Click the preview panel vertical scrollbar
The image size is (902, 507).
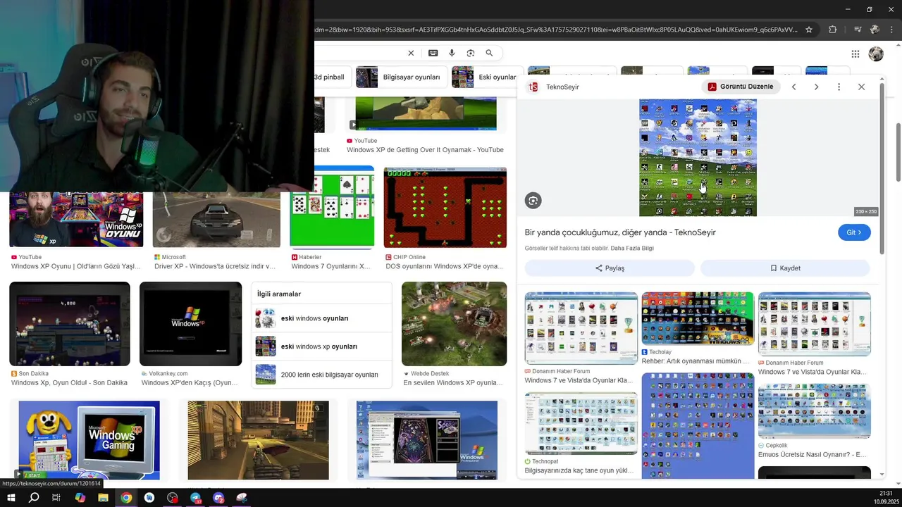pos(882,169)
